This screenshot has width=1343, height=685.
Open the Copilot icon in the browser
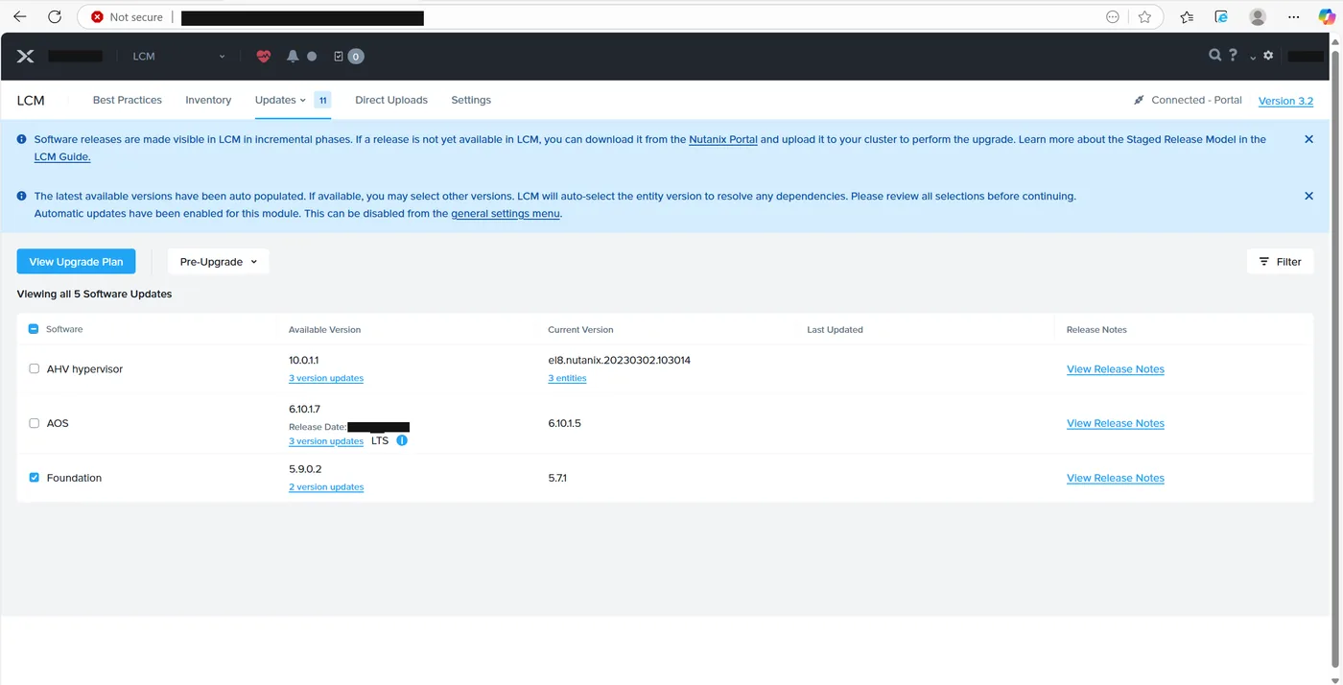pyautogui.click(x=1327, y=16)
